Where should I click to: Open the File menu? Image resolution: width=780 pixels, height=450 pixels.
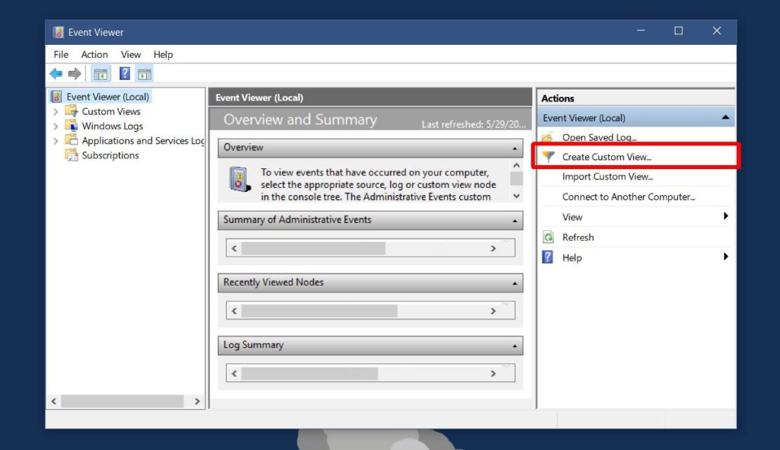point(61,54)
